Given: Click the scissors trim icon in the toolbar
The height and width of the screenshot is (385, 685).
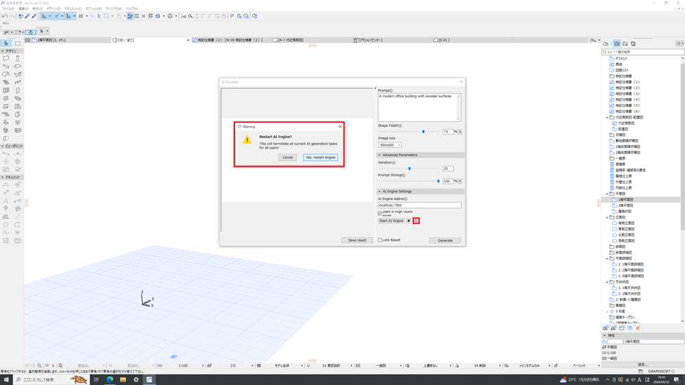Looking at the screenshot, I should click(184, 16).
